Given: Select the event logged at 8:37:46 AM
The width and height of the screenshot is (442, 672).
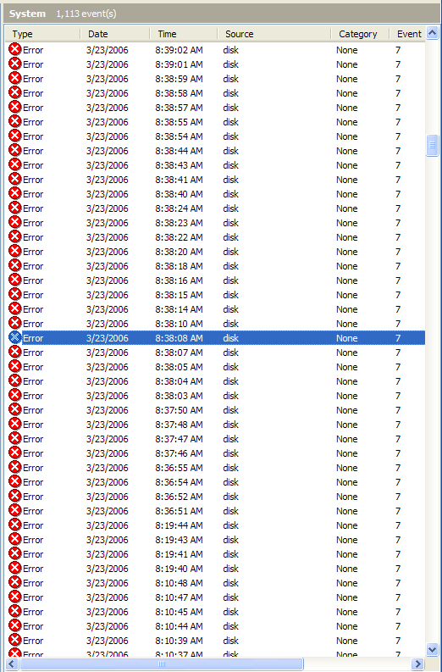Looking at the screenshot, I should 215,453.
